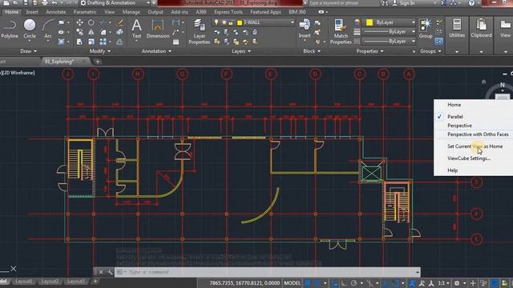This screenshot has height=288, width=513.
Task: Click the Scale tool in Modify panel
Action: [91, 42]
